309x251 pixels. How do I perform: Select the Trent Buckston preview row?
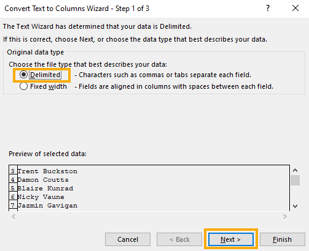[149, 171]
